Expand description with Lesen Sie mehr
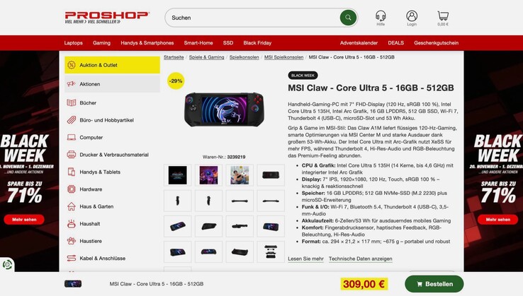 [x=305, y=259]
